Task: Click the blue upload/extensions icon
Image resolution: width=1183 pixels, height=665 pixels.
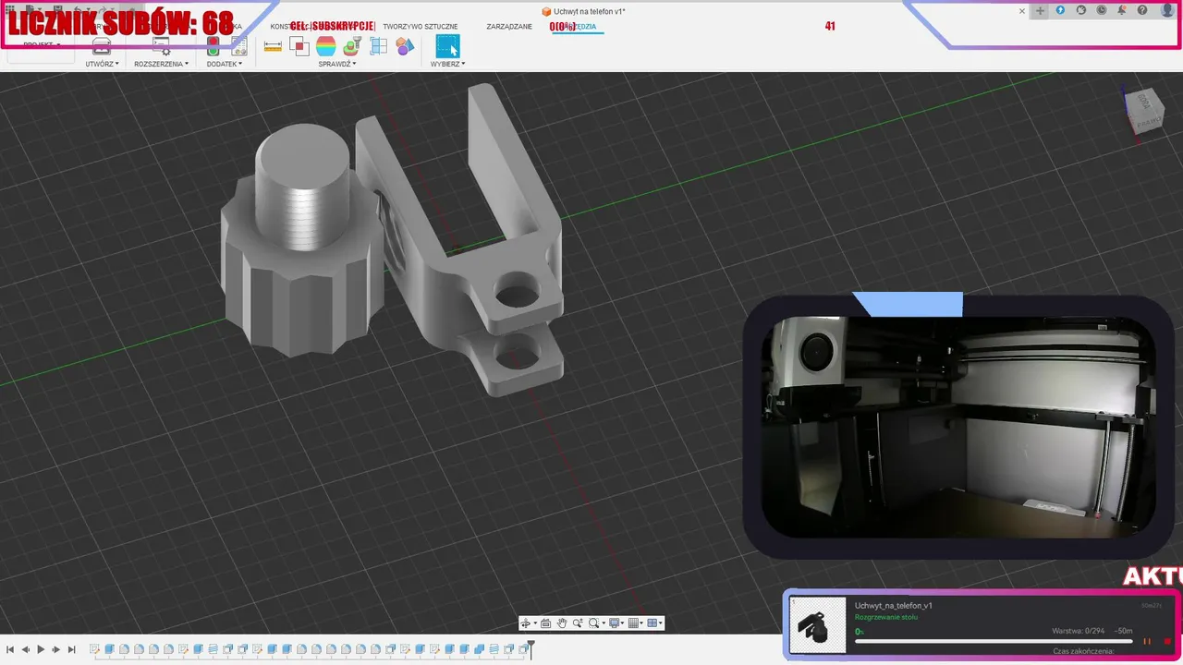Action: click(1060, 10)
